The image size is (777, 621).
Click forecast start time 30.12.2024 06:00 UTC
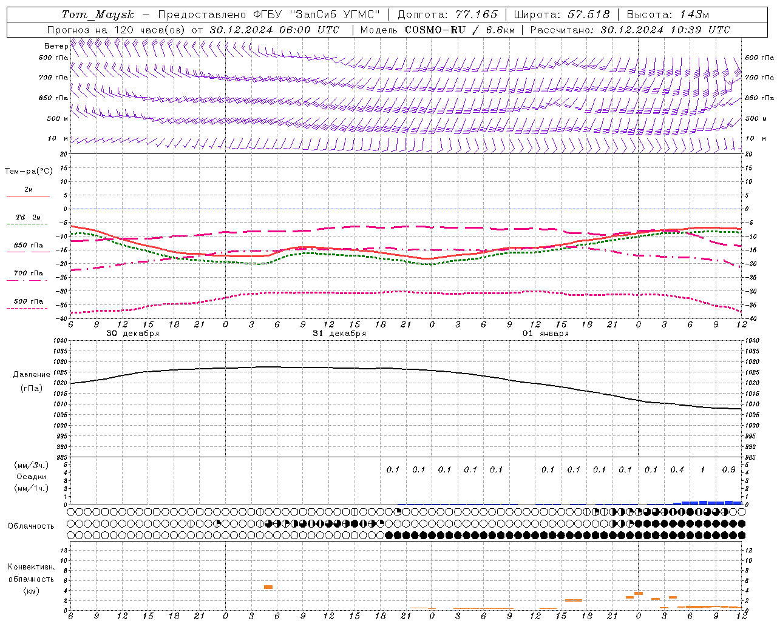[x=274, y=30]
